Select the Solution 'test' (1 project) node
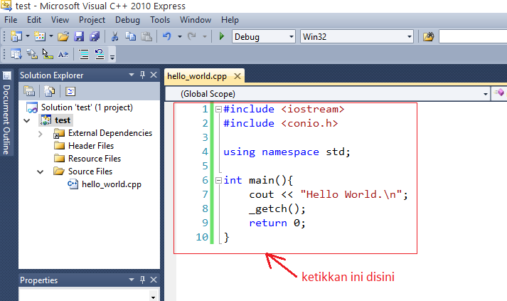 pos(87,107)
